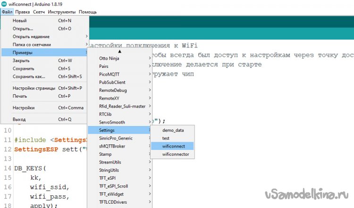The height and width of the screenshot is (208, 354).
Task: Open the Правка menu
Action: (x=22, y=12)
